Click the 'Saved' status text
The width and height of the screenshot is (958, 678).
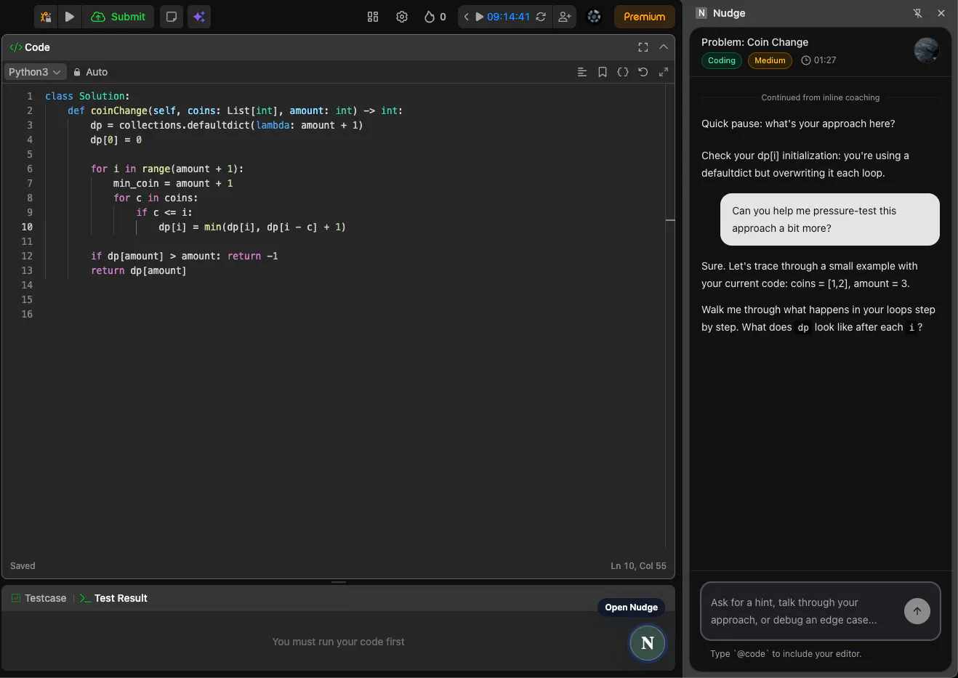tap(23, 565)
